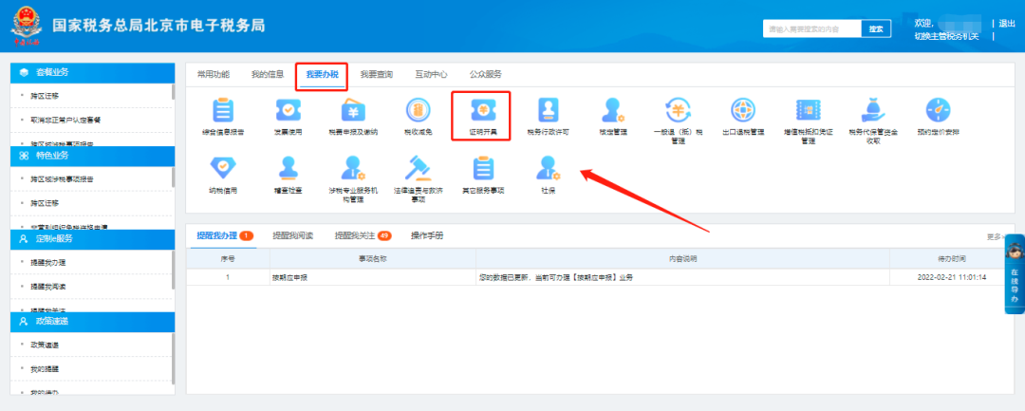Viewport: 1025px width, 411px height.
Task: Click 套餐业务 panel scrollbar
Action: click(174, 91)
